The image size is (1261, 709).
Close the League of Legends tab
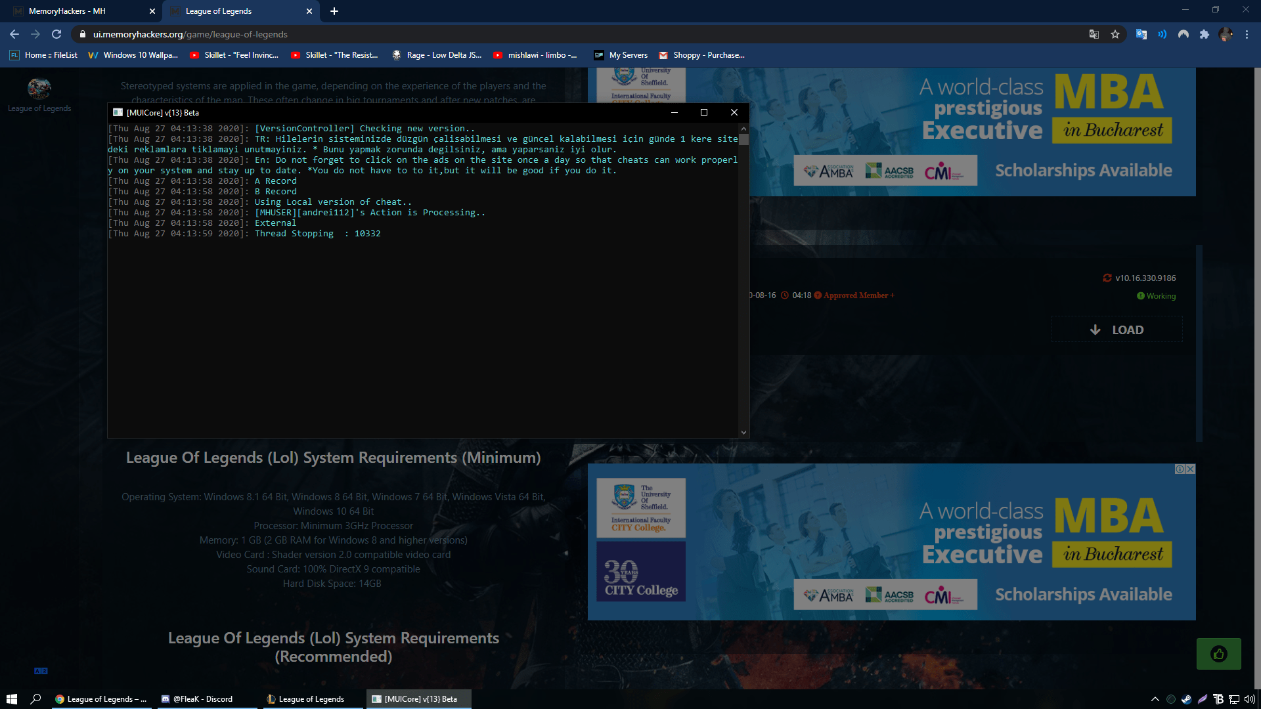[x=309, y=11]
